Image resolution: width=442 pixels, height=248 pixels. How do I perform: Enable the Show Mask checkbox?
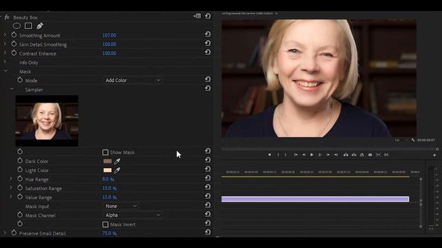tap(105, 152)
